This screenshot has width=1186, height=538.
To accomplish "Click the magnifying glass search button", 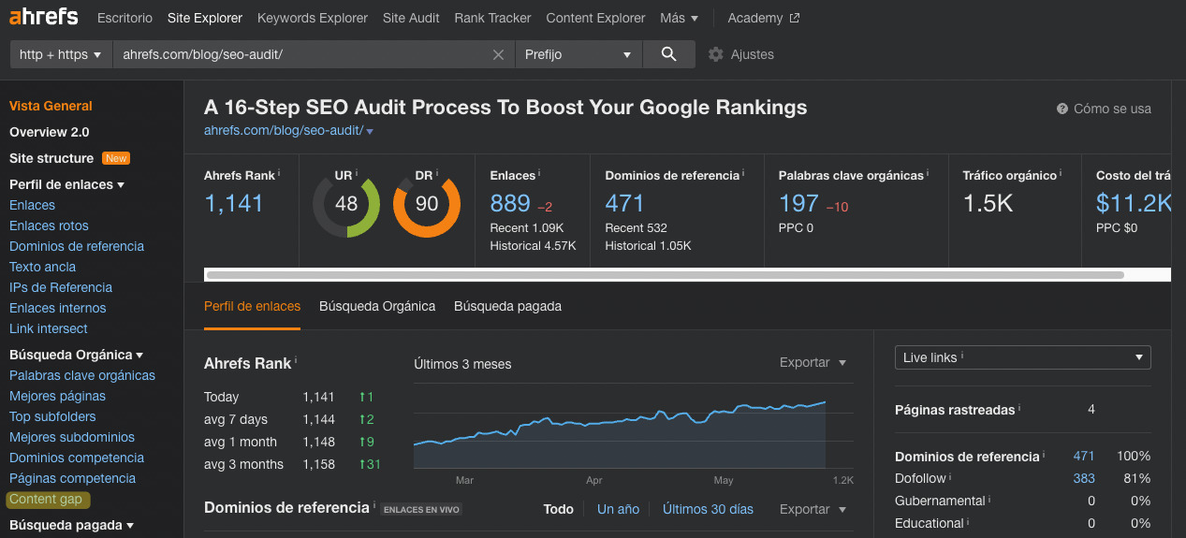I will (668, 54).
